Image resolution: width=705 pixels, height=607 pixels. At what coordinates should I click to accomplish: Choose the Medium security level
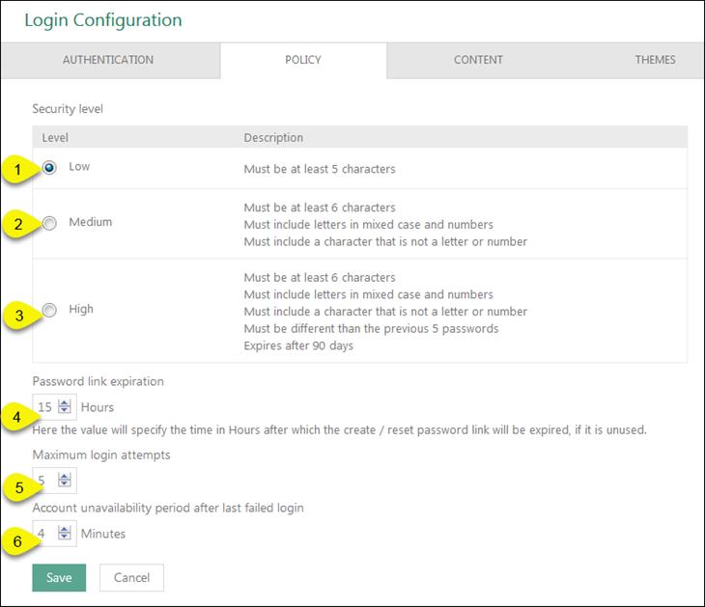[x=49, y=223]
